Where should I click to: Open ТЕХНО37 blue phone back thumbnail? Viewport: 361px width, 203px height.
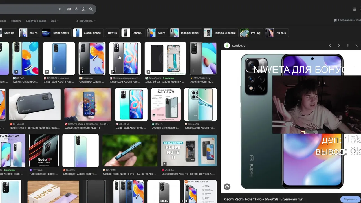(x=59, y=58)
